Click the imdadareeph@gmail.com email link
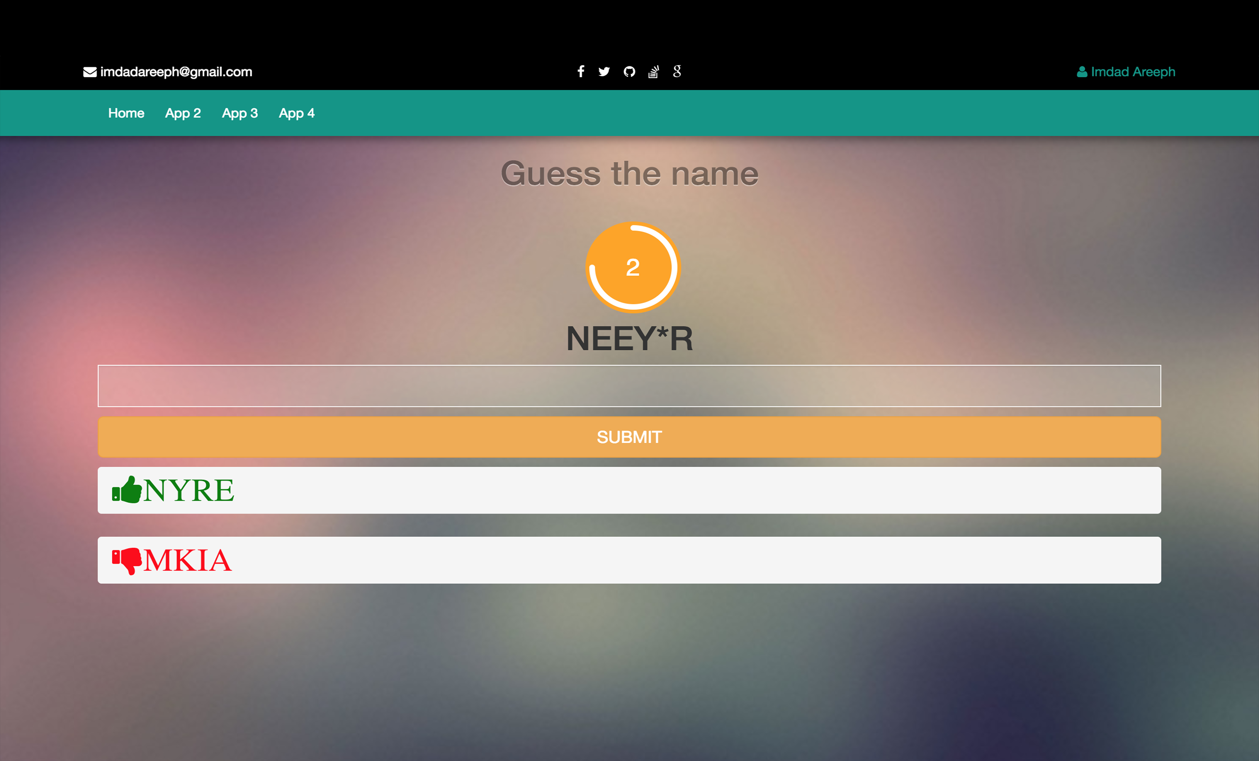Viewport: 1259px width, 761px height. (176, 72)
